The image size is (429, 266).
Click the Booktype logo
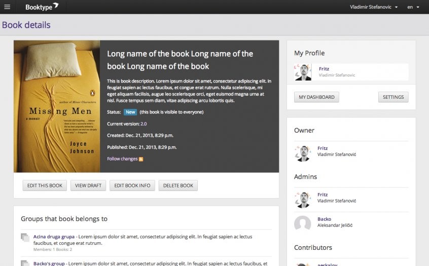(42, 7)
